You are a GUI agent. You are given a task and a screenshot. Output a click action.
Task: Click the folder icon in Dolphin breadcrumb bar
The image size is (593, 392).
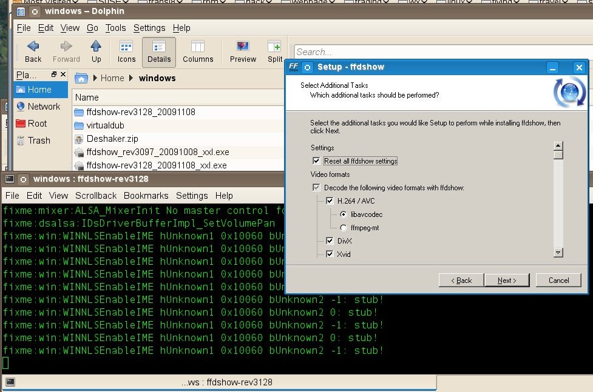click(x=81, y=78)
